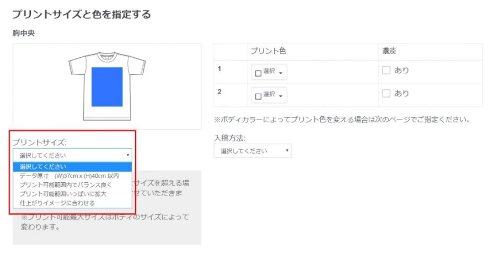The height and width of the screenshot is (260, 494).
Task: Open the 入稿方法 dropdown
Action: point(253,151)
